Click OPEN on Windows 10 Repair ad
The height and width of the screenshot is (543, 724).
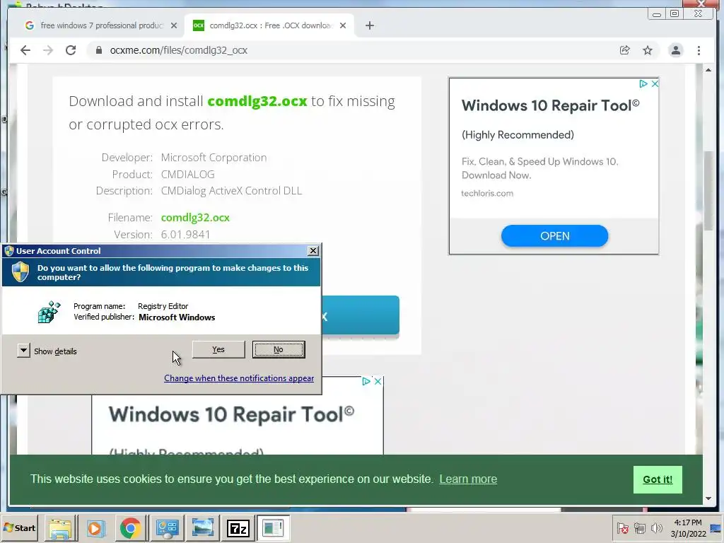554,236
